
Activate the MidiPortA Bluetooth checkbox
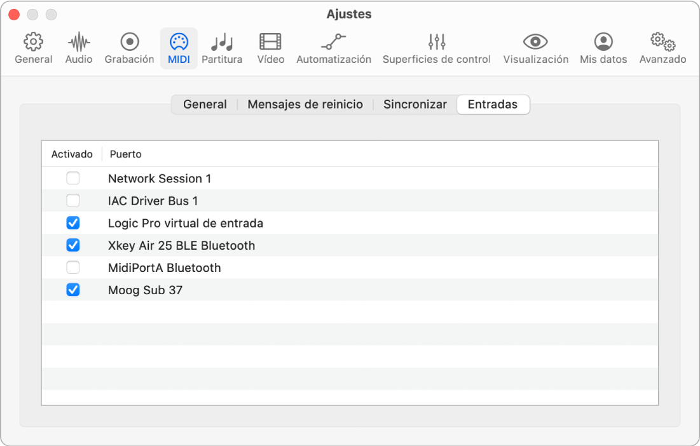click(73, 267)
